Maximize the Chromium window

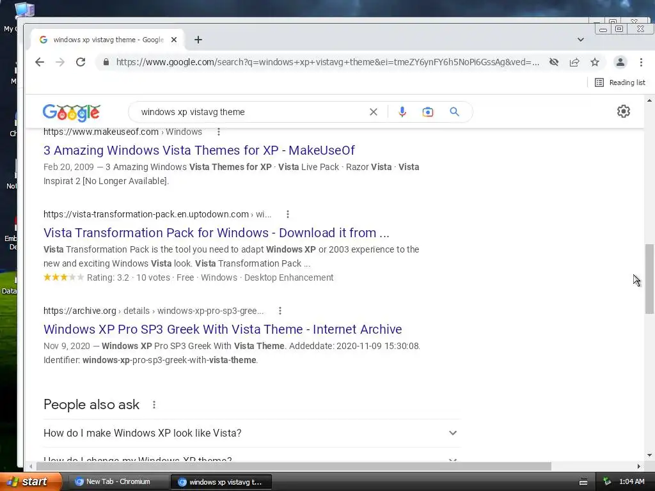click(619, 29)
